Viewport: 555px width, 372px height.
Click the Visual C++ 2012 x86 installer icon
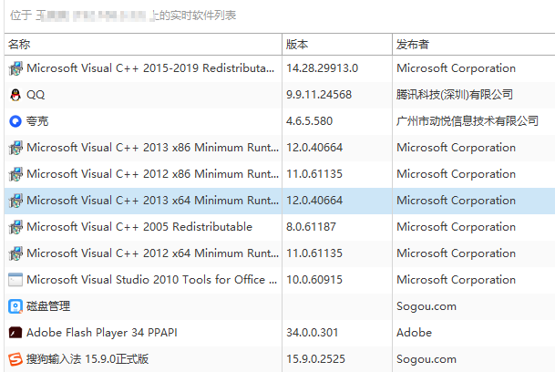pyautogui.click(x=15, y=174)
